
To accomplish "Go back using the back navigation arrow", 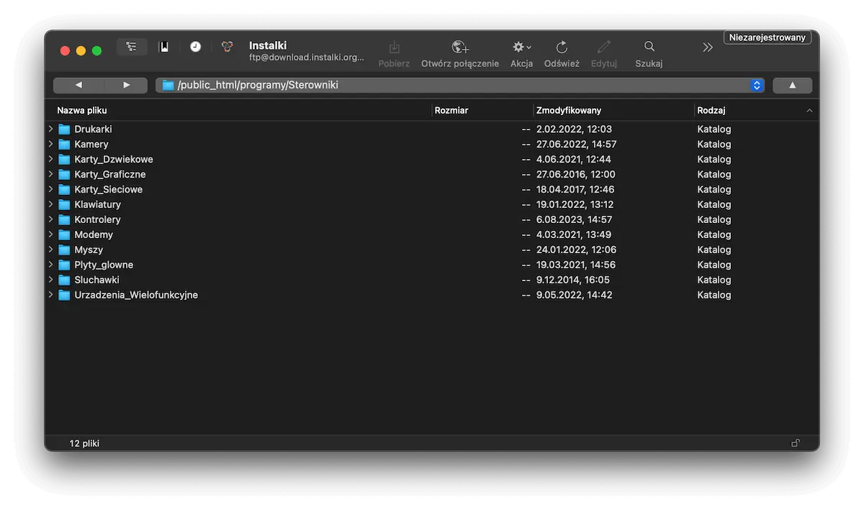I will (x=78, y=85).
